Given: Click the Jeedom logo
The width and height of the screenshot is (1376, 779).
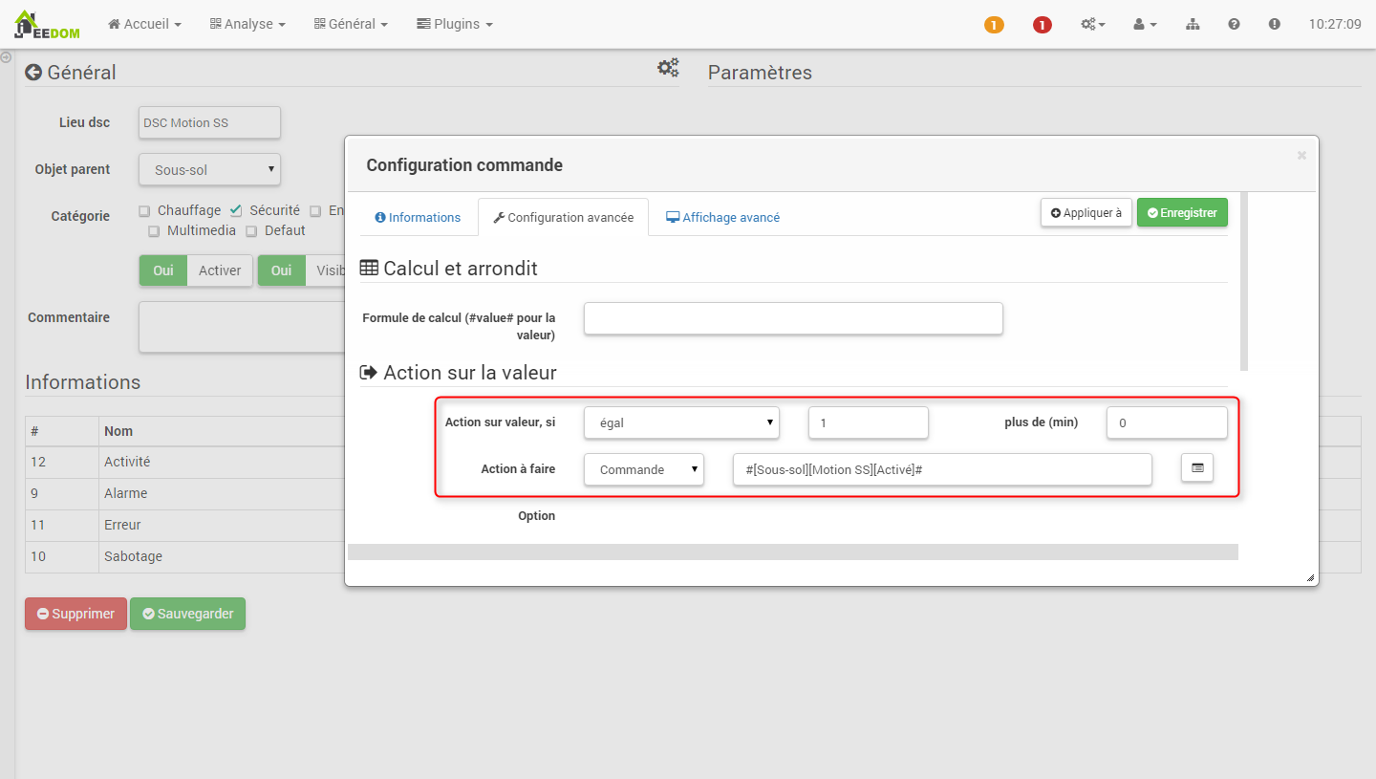Looking at the screenshot, I should [47, 24].
